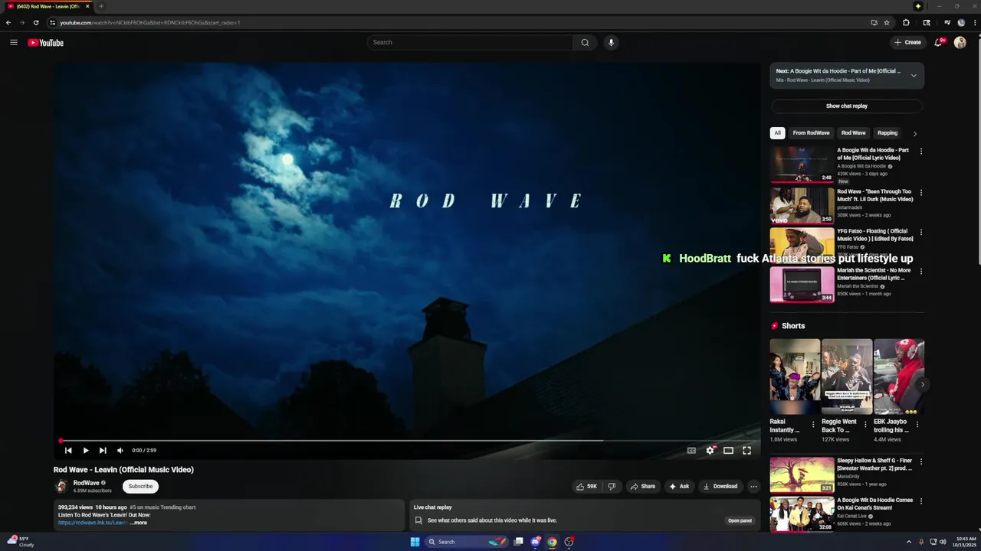The image size is (981, 551).
Task: Open options for Sleepy Hallow Finer video
Action: [920, 461]
